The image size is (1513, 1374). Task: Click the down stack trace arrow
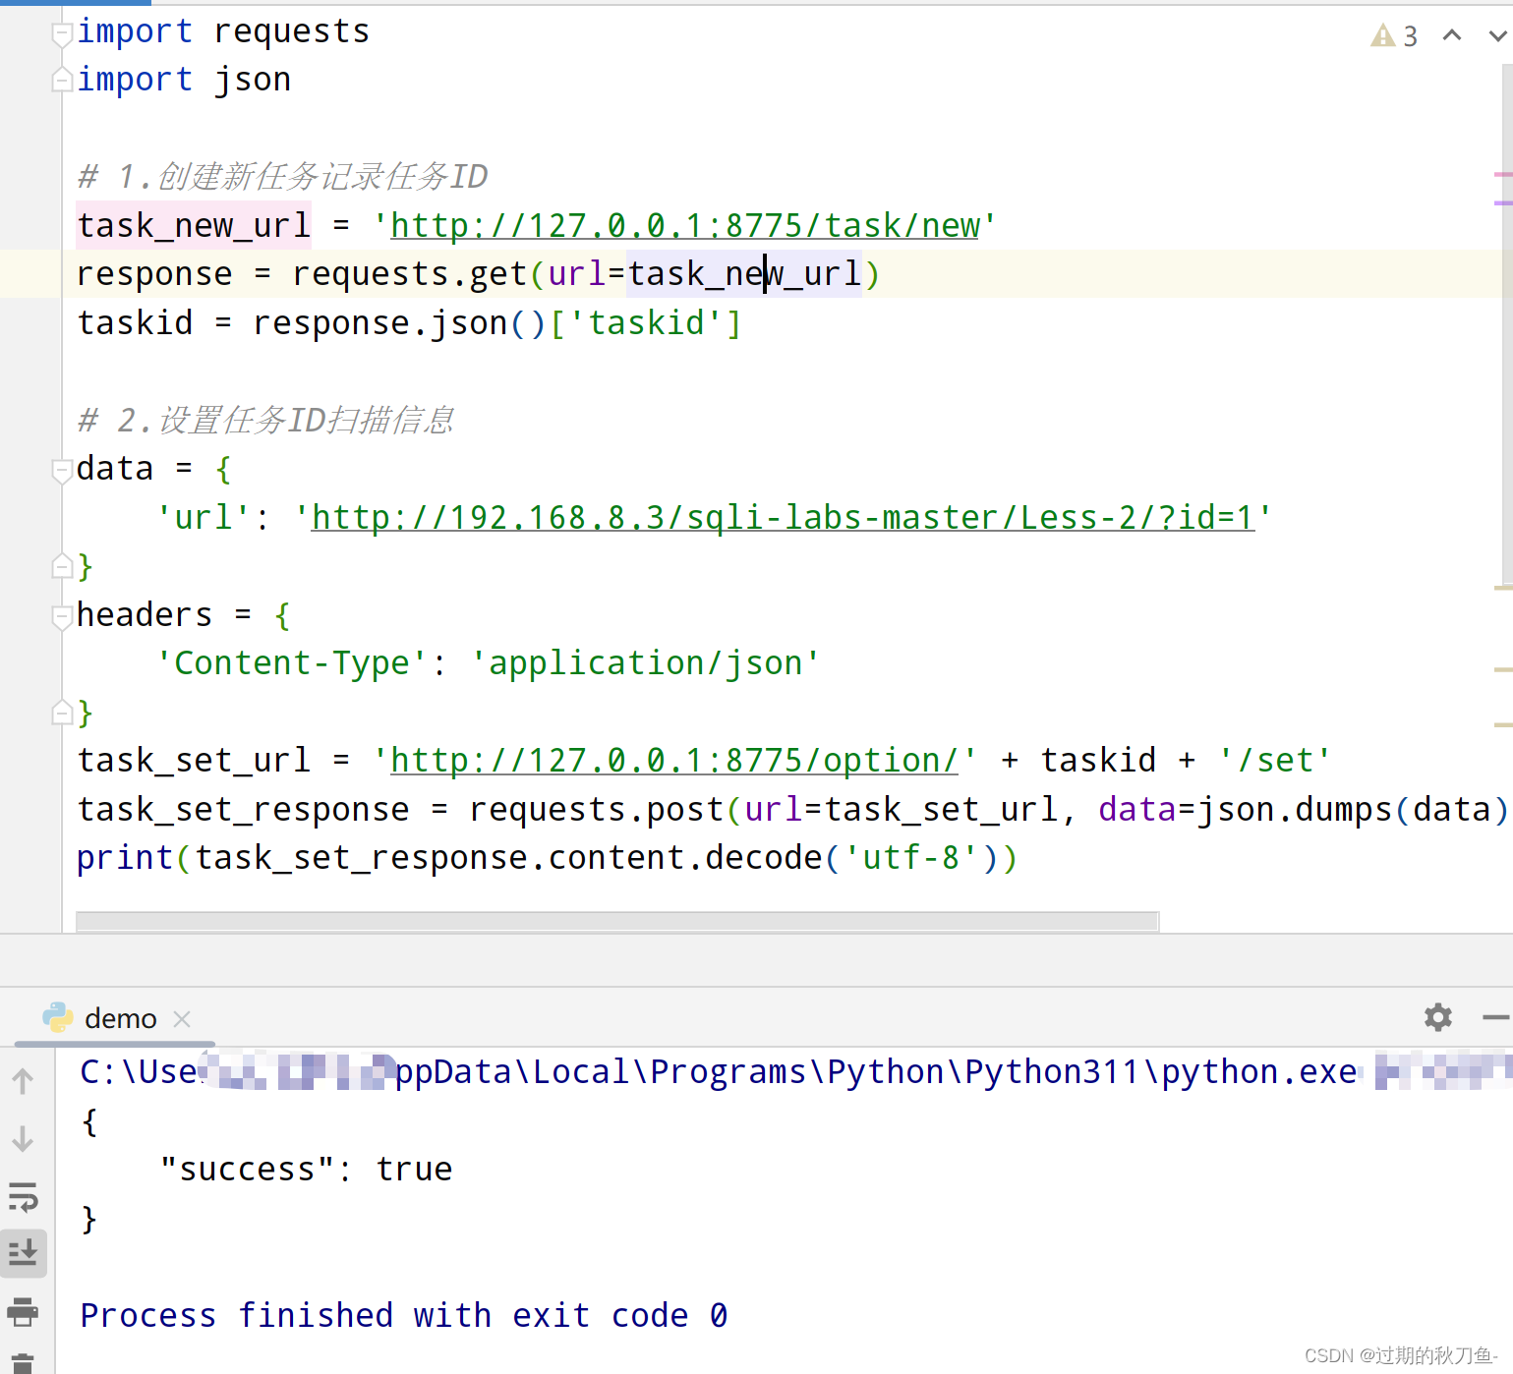(x=23, y=1139)
